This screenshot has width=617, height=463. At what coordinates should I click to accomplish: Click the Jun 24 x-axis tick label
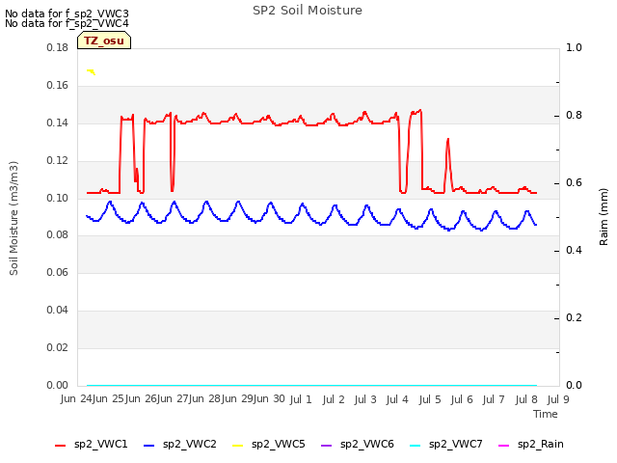[x=77, y=398]
